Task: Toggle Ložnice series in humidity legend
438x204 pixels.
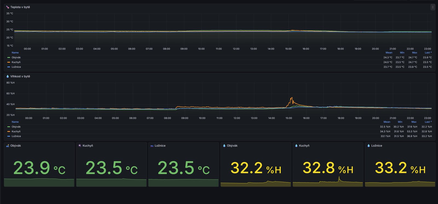Action: tap(16, 136)
